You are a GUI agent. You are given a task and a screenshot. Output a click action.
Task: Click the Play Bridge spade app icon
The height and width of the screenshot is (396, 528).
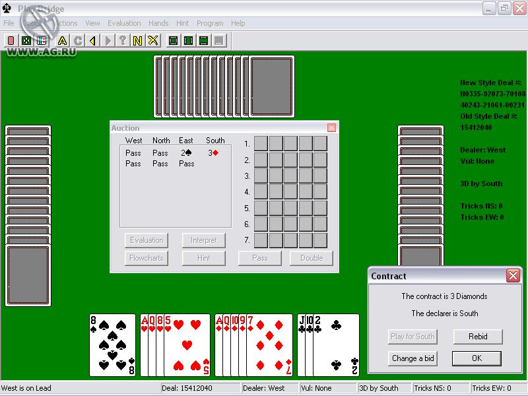click(x=7, y=9)
